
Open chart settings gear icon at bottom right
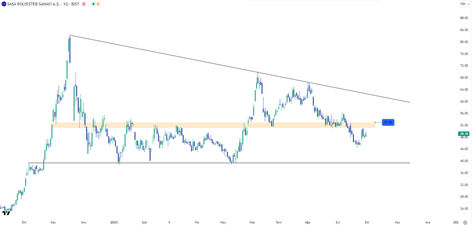[465, 222]
